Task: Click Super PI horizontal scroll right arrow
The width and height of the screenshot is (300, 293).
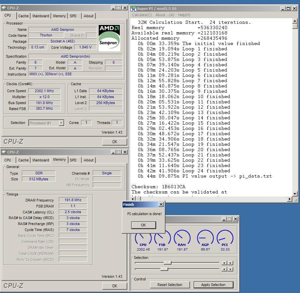Action: pyautogui.click(x=290, y=199)
